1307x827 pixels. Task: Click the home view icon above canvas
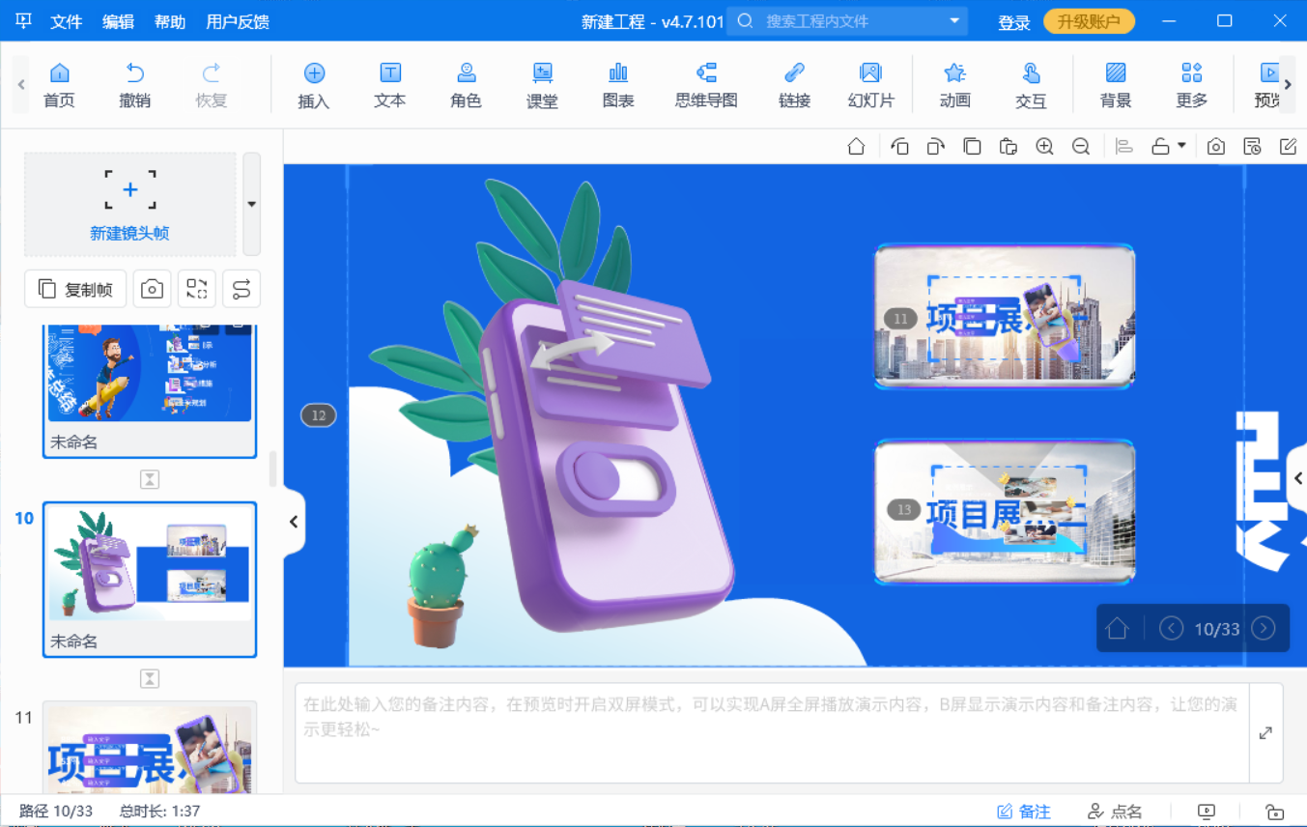tap(856, 147)
